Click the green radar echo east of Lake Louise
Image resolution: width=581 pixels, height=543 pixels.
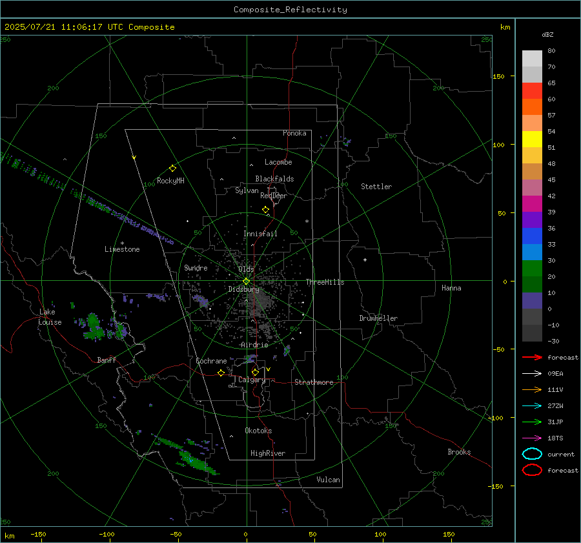(94, 326)
